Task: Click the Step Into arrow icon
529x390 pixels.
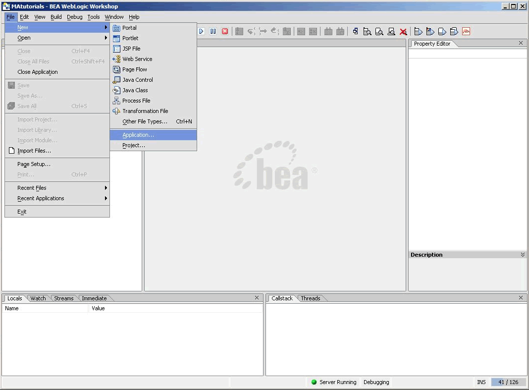Action: coord(251,31)
